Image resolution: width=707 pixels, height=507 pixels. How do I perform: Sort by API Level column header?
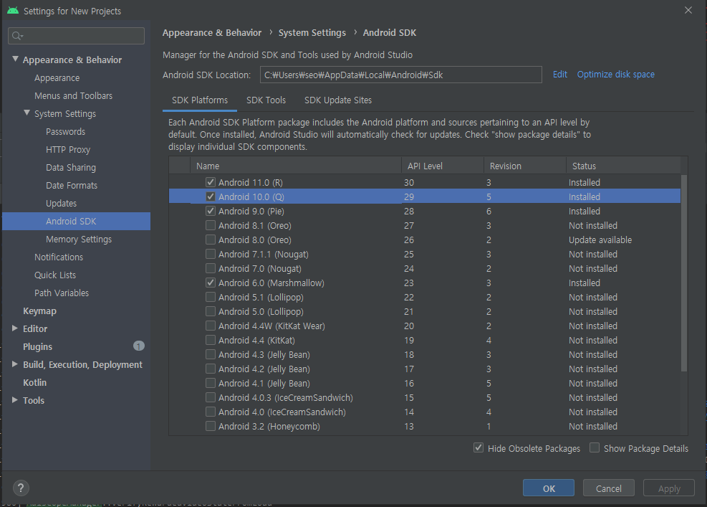pos(443,166)
